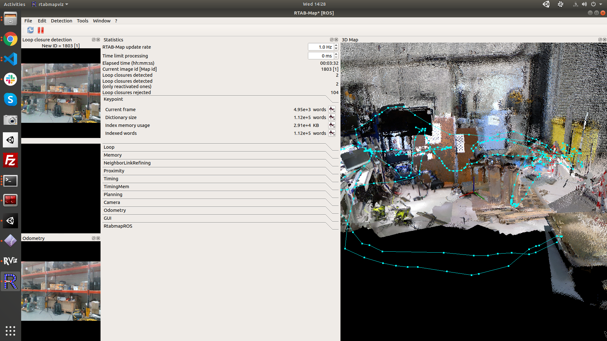Open Skype from the dock

[10, 99]
